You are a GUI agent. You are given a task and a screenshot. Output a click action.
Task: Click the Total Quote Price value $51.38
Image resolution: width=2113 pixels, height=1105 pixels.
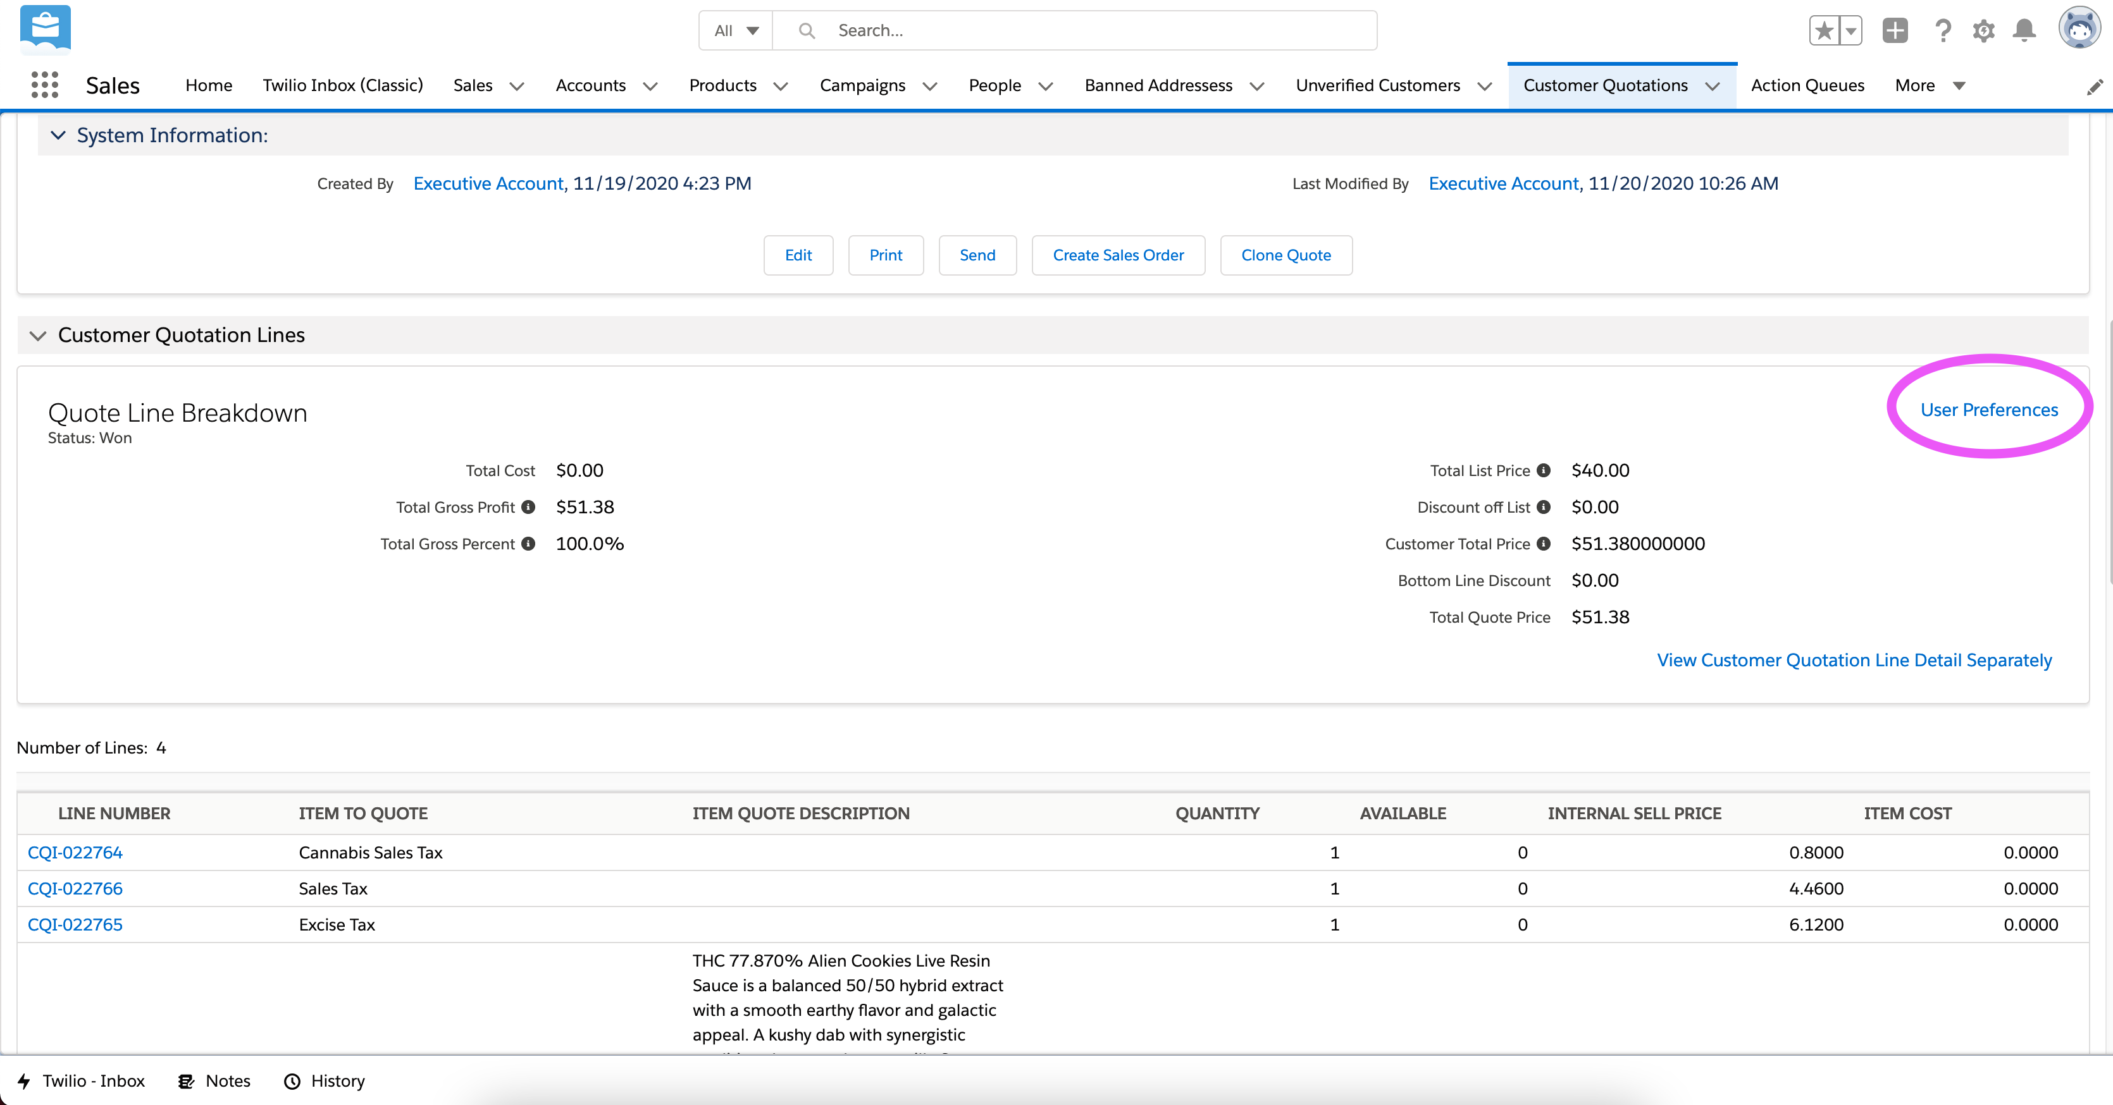tap(1601, 617)
